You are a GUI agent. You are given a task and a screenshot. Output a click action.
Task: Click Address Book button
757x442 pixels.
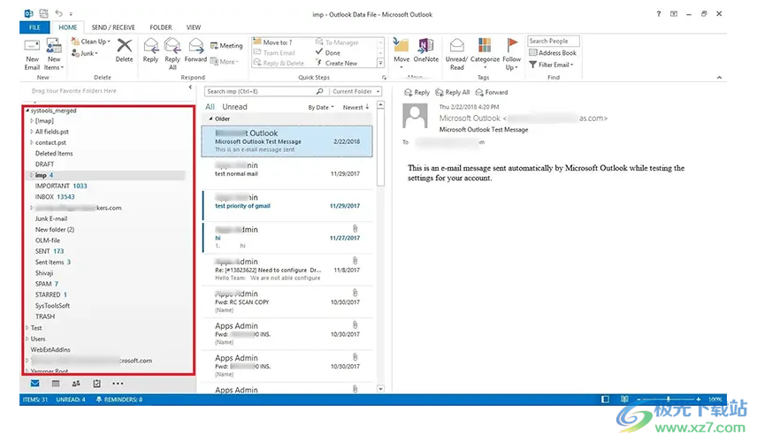pyautogui.click(x=553, y=53)
